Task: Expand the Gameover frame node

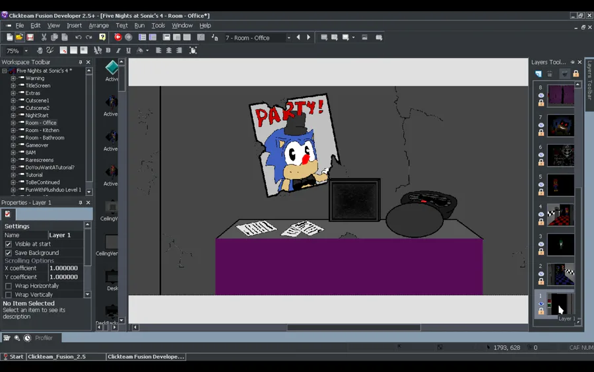Action: (13, 145)
